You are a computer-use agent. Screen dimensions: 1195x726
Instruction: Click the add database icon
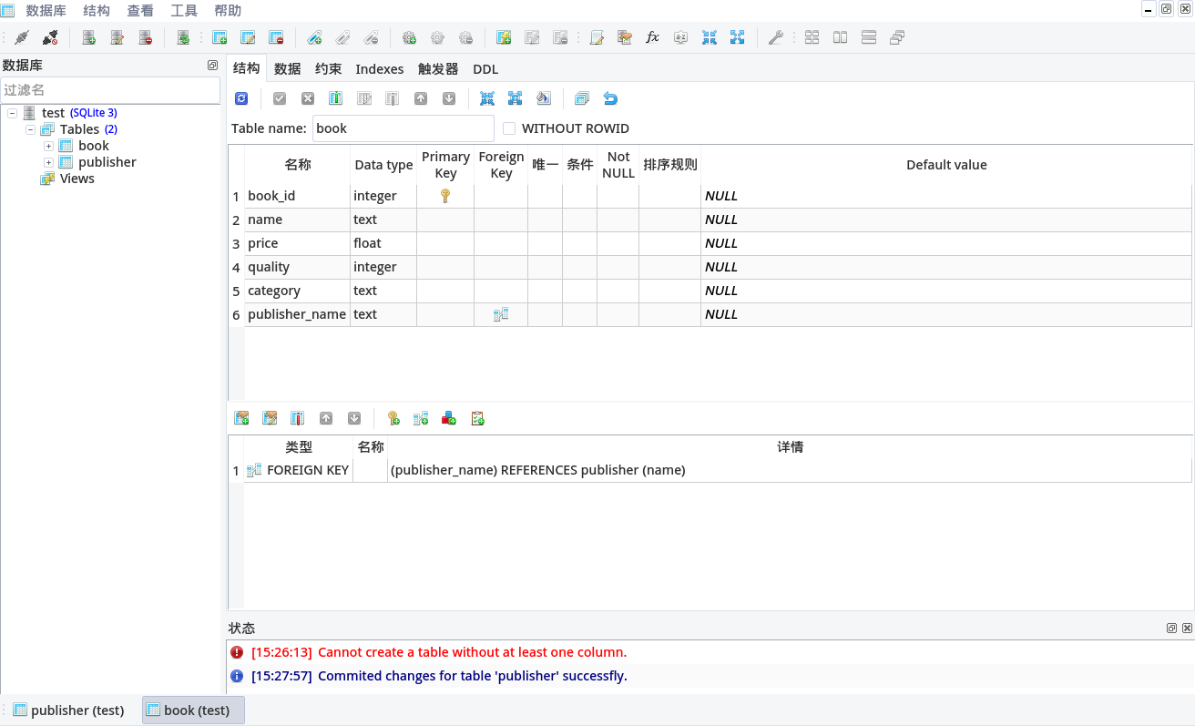88,37
